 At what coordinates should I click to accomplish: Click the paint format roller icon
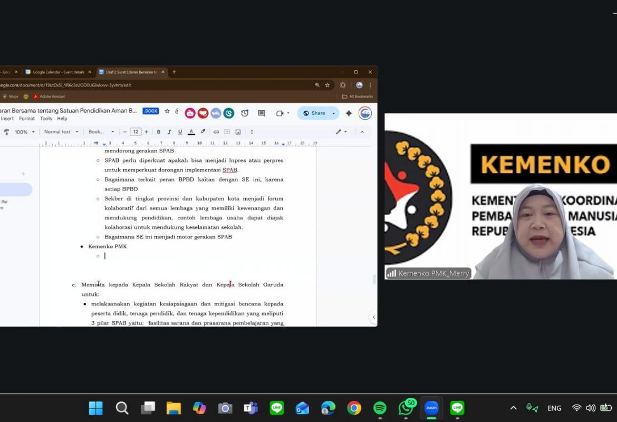coord(6,132)
